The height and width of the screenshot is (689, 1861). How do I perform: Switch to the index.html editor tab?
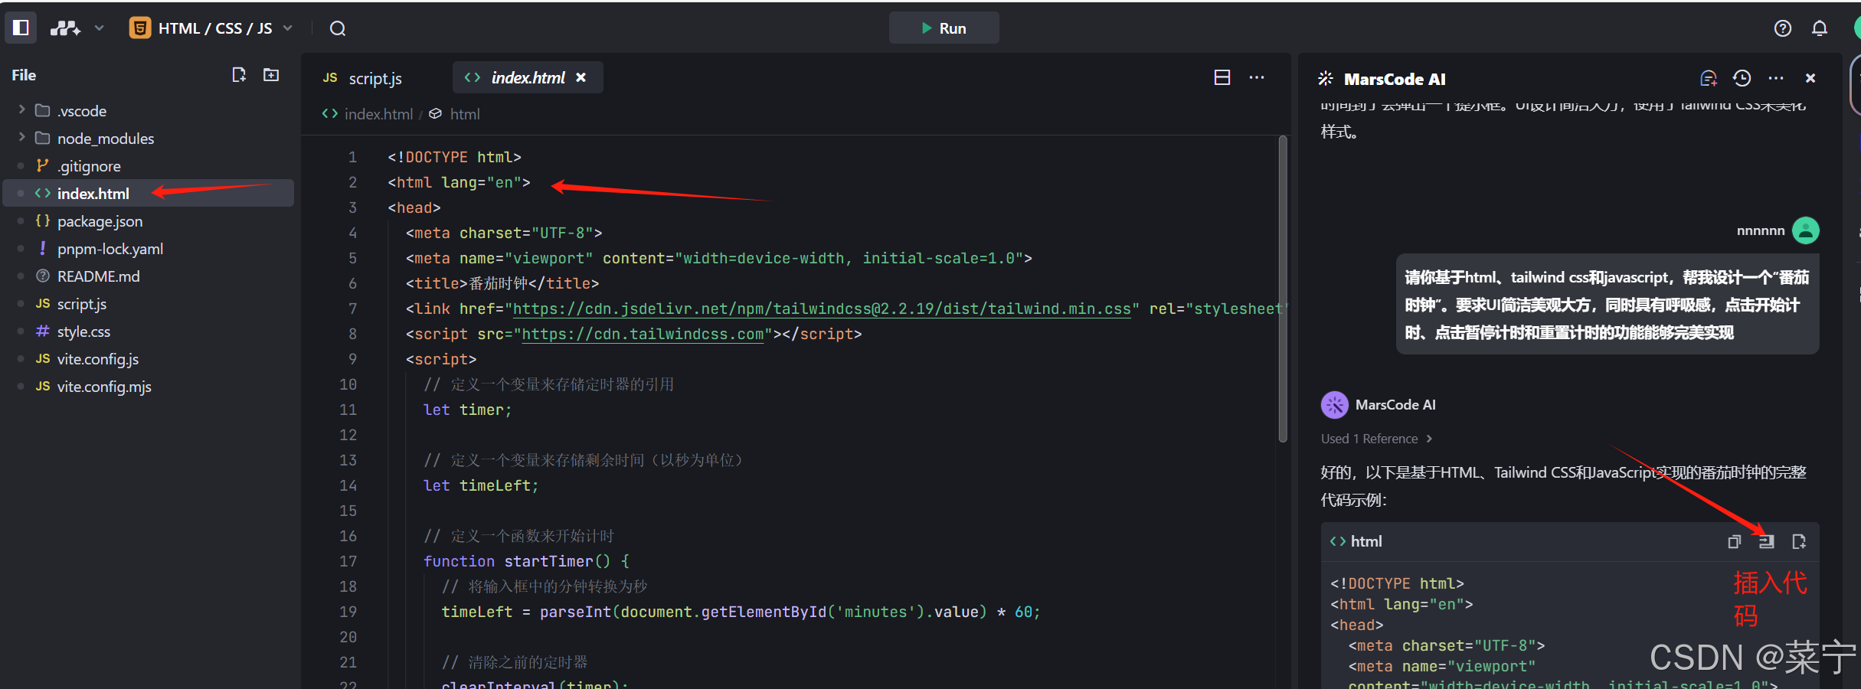527,78
